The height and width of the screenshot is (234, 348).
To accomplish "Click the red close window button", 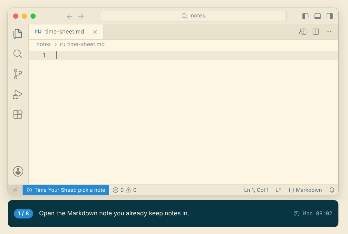I will coord(15,16).
